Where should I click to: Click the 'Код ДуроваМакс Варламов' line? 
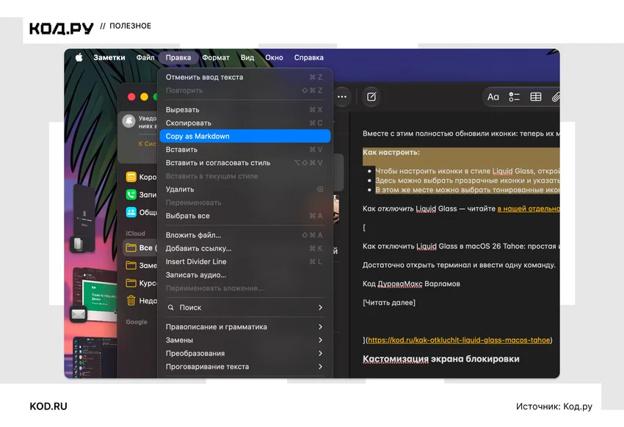pos(411,284)
